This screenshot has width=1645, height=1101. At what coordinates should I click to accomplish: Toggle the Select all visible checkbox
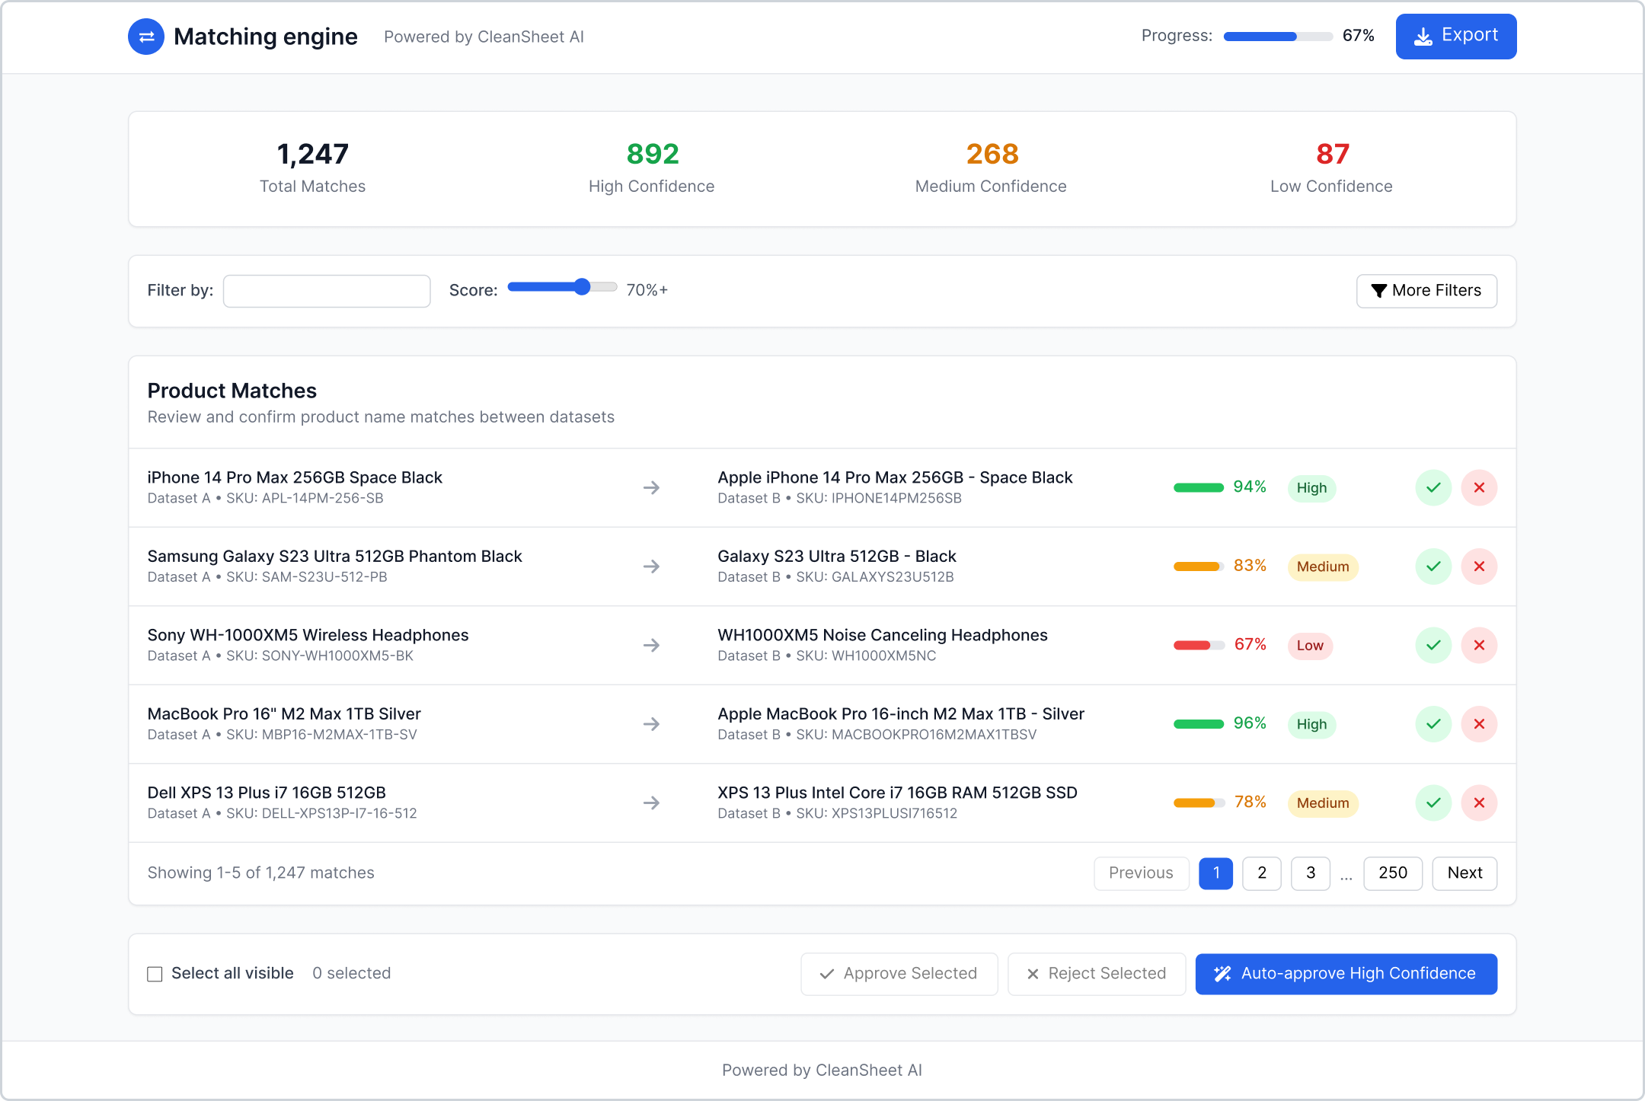point(155,974)
